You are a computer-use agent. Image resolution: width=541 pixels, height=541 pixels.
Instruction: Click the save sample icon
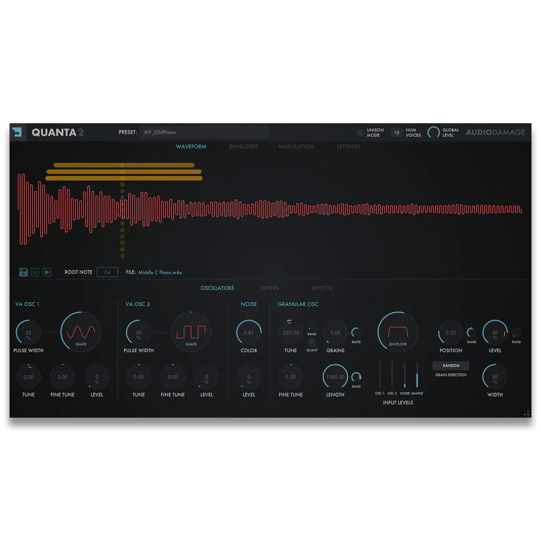23,272
